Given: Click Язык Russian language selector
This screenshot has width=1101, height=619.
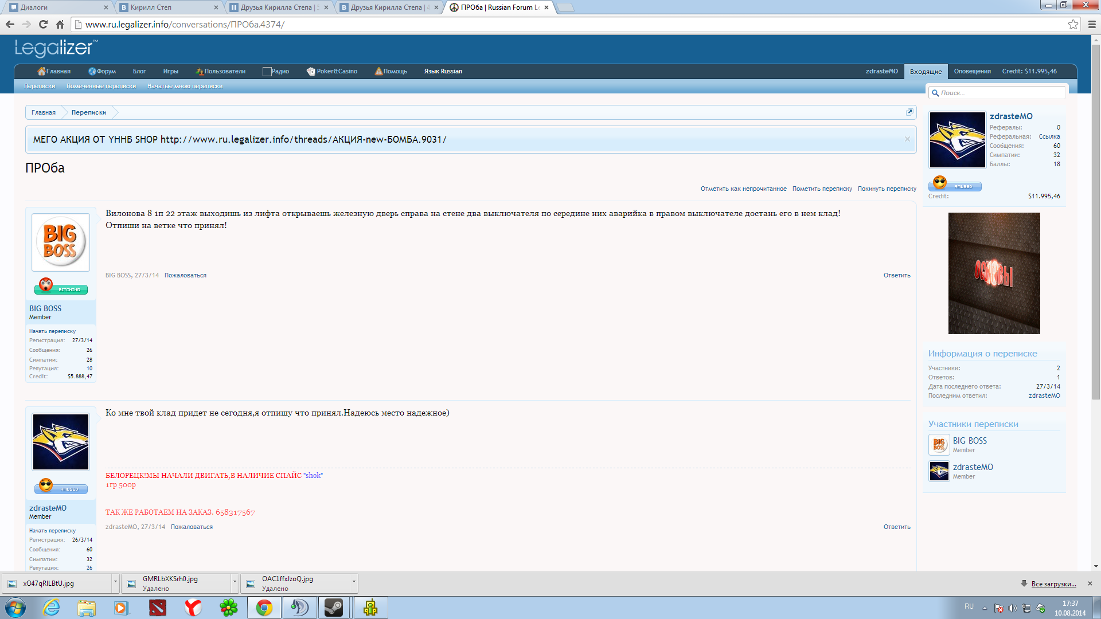Looking at the screenshot, I should click(x=443, y=71).
